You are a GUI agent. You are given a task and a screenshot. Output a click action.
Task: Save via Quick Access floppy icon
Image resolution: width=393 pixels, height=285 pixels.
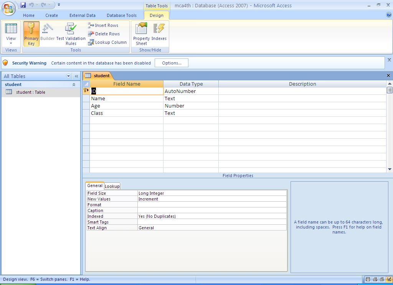click(23, 5)
